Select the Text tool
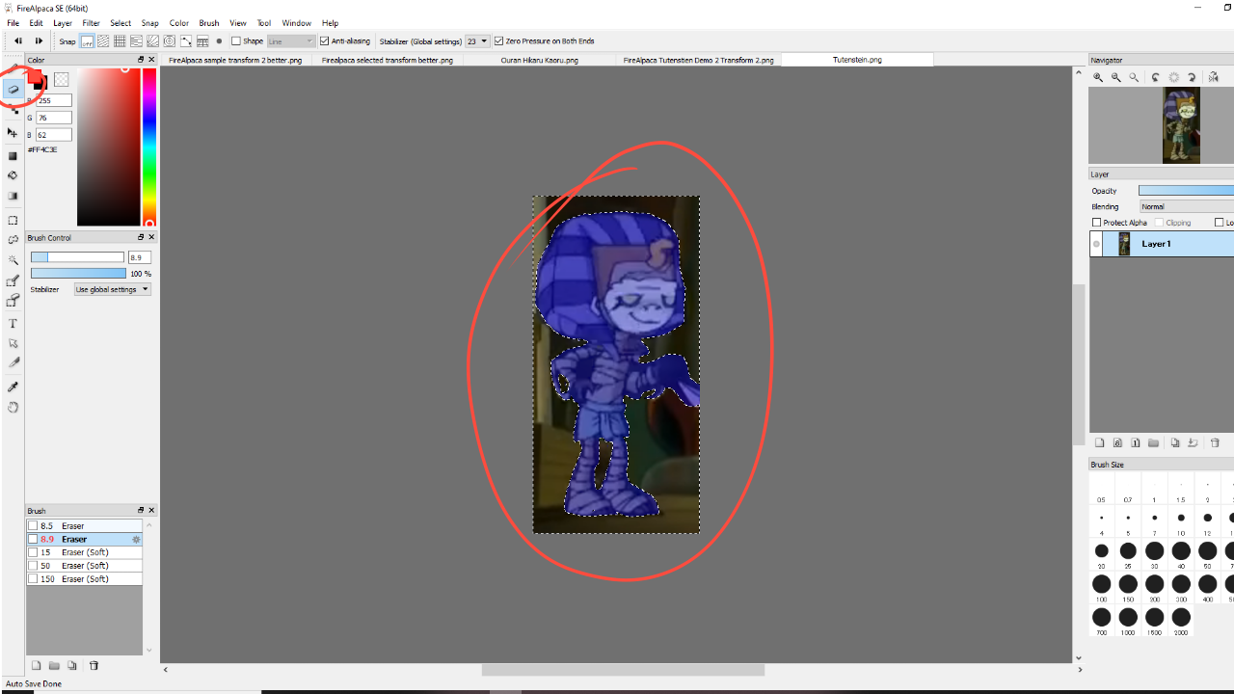This screenshot has height=694, width=1234. coord(13,323)
